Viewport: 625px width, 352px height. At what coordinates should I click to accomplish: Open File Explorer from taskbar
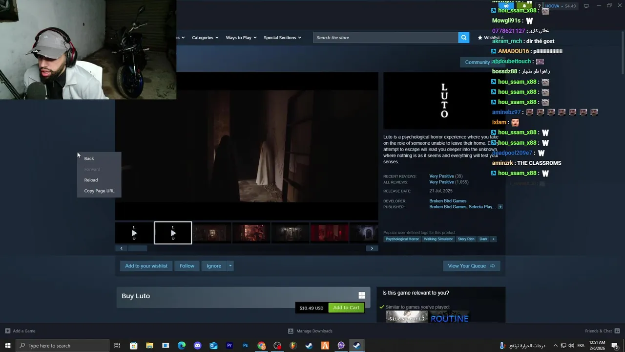pyautogui.click(x=149, y=346)
